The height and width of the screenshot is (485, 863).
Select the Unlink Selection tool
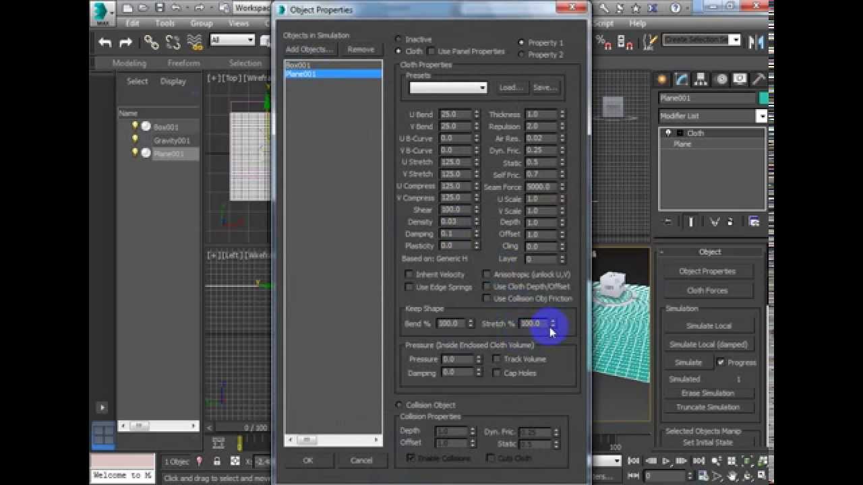coord(173,42)
